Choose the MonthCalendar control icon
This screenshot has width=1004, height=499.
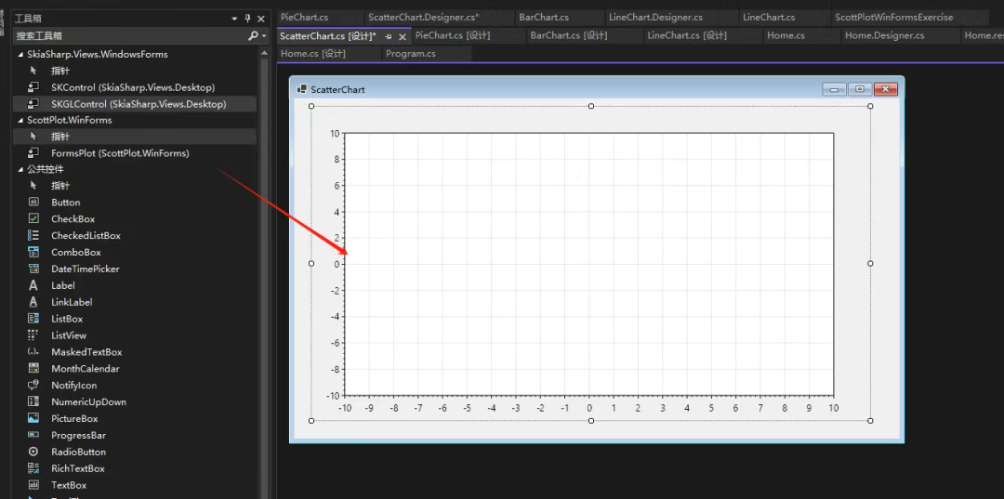click(x=33, y=369)
